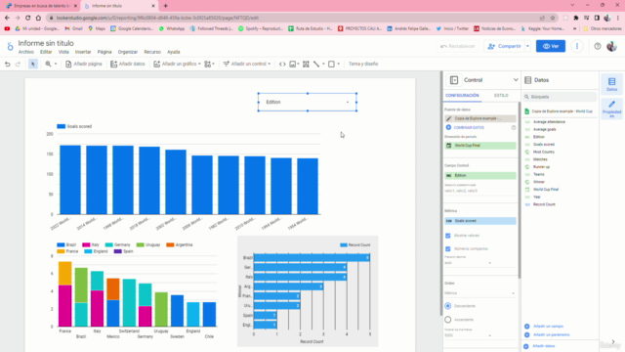Image resolution: width=625 pixels, height=352 pixels.
Task: Open the help question mark icon
Action: click(597, 46)
